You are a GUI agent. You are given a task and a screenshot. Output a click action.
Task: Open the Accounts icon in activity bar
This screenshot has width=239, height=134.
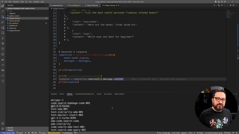3,124
